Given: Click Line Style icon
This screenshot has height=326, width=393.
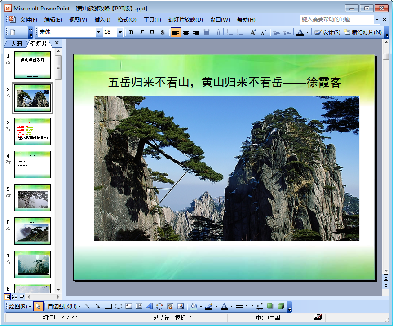Looking at the screenshot, I should [x=239, y=306].
